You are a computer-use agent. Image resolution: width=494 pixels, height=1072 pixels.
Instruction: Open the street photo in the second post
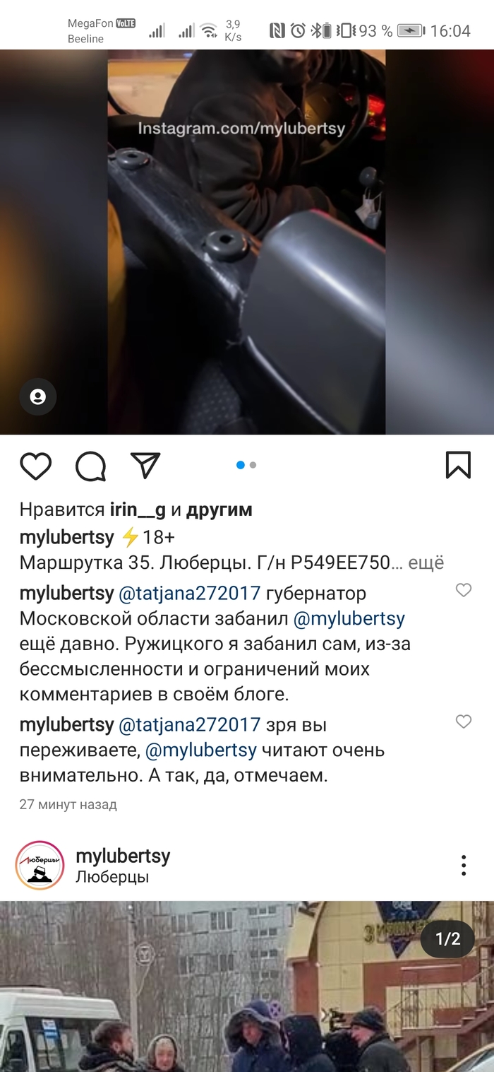coord(247,986)
